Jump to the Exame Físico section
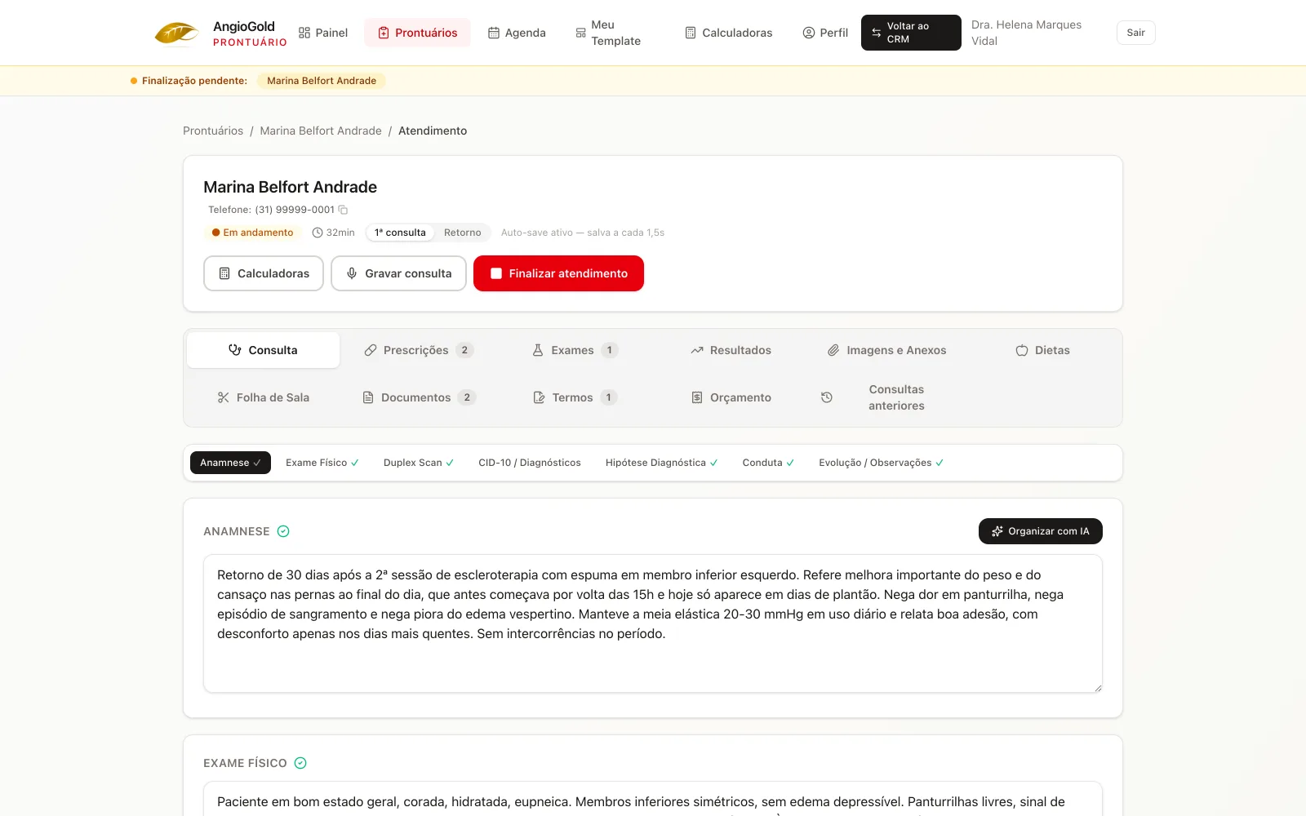 click(322, 463)
